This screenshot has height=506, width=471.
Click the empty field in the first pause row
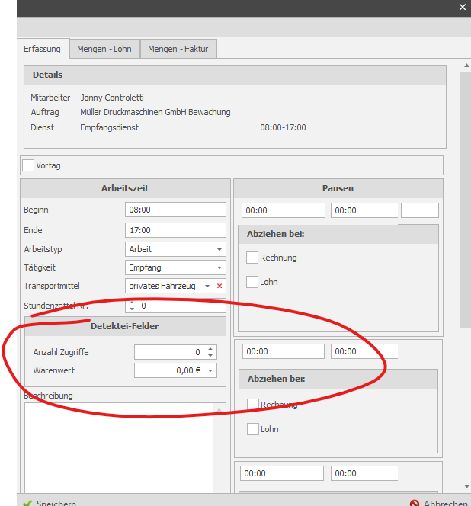[x=420, y=210]
